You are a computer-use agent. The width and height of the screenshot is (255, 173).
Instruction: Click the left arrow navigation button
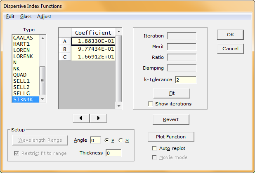[81, 118]
